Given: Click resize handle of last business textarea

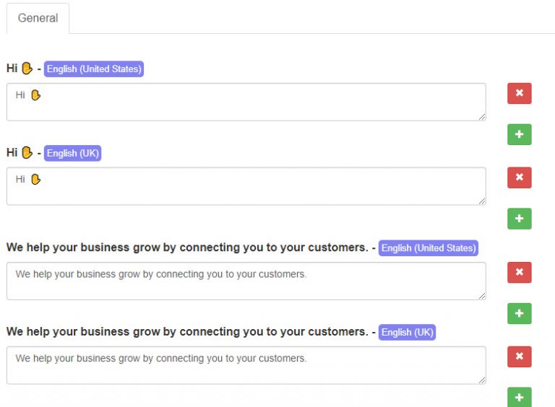Looking at the screenshot, I should [x=482, y=380].
